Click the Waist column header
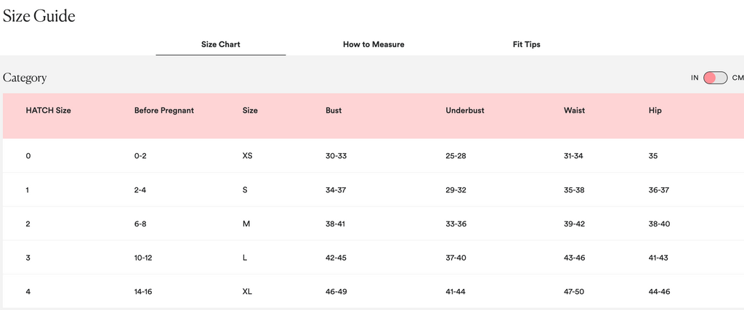The image size is (744, 310). (574, 110)
